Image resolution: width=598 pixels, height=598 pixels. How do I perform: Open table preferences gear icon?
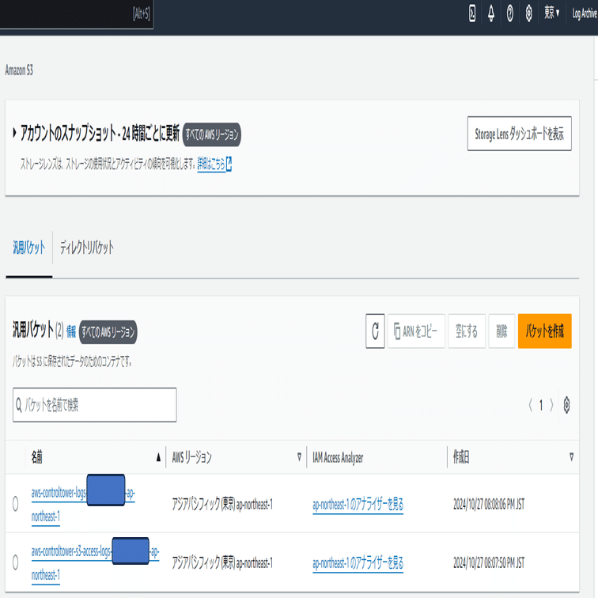(566, 405)
